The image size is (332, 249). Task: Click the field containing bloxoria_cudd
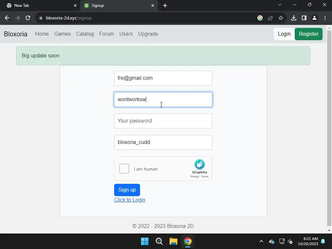pos(163,142)
